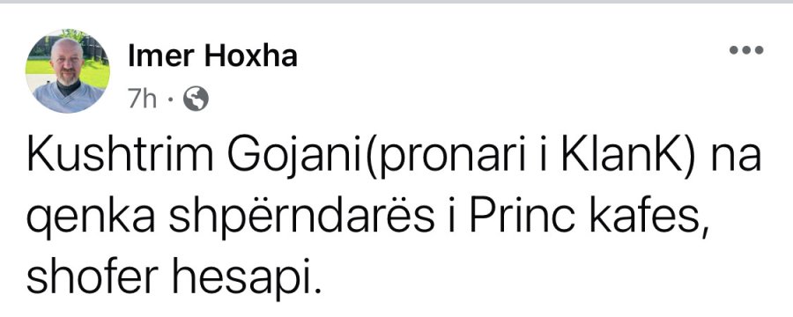The height and width of the screenshot is (317, 793).
Task: Visit the Imer Hoxha profile name link
Action: click(x=212, y=55)
